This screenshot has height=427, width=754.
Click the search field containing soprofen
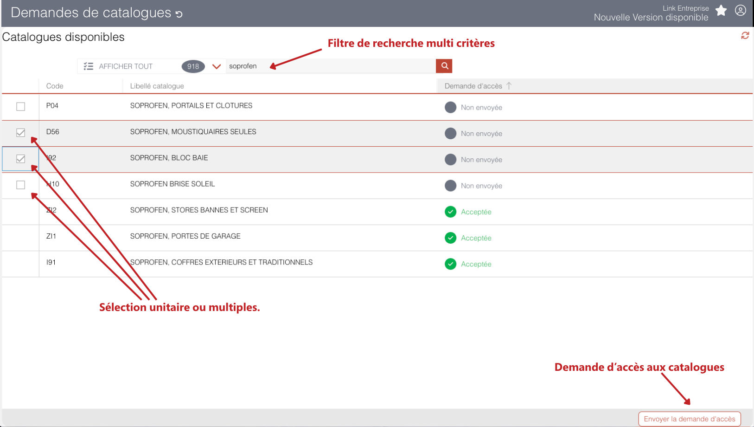tap(330, 66)
